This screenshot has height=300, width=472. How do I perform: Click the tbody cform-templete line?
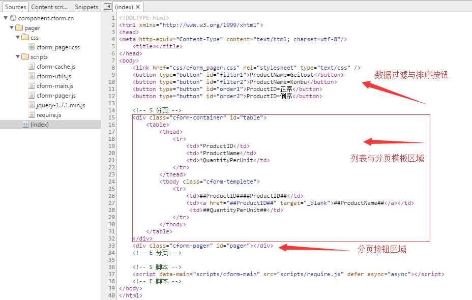click(x=210, y=182)
